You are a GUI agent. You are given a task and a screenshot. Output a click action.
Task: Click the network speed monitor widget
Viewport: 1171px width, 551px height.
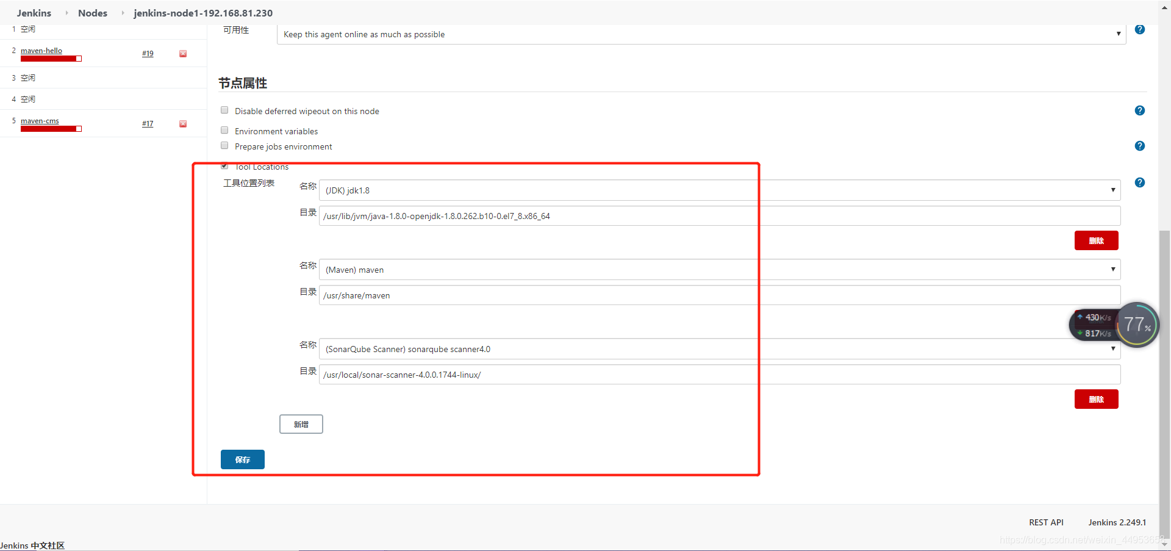tap(1113, 325)
